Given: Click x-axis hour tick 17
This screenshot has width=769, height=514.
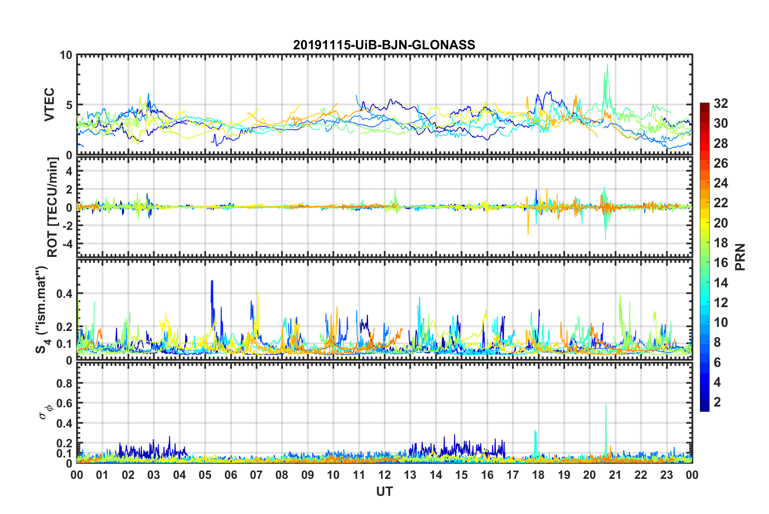Looking at the screenshot, I should 513,475.
